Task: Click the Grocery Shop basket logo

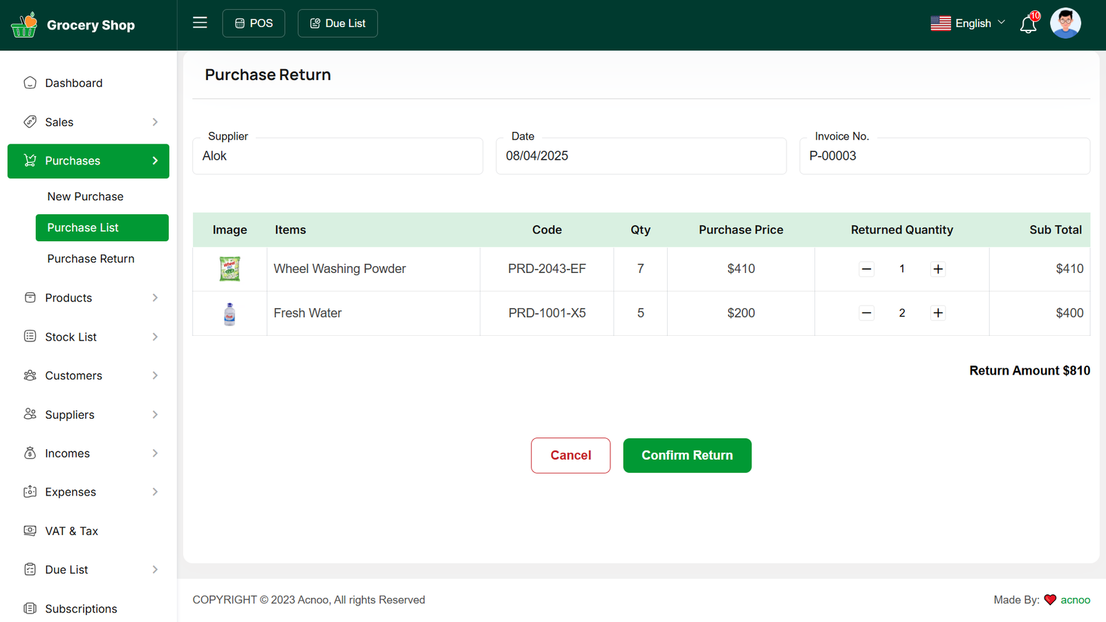Action: [x=24, y=25]
